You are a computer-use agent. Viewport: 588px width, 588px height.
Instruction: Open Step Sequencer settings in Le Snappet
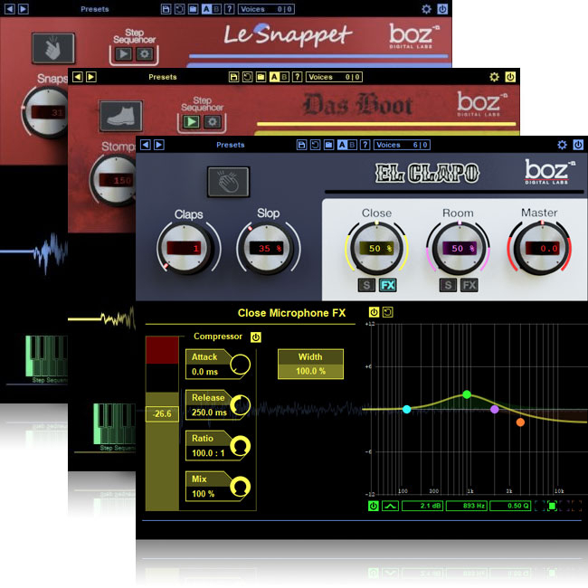click(145, 54)
